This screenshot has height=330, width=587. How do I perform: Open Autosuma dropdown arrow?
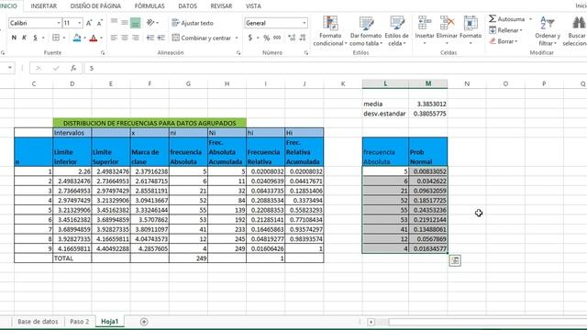(530, 19)
